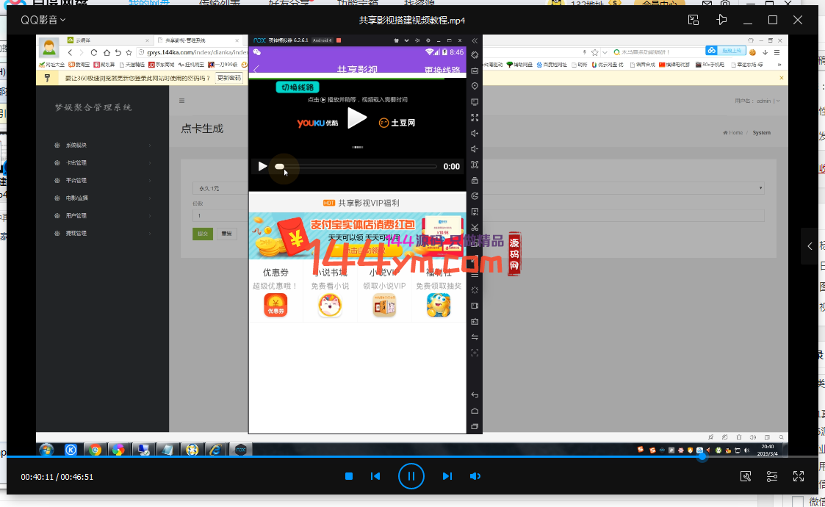
Task: Select 卡密管理 in the admin sidebar
Action: [x=76, y=163]
